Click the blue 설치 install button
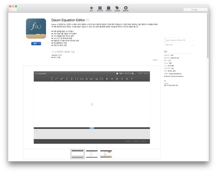Viewport: 217px width, 173px height. pos(35,44)
